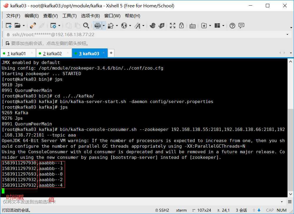Open the 文件(F) menu

point(13,16)
